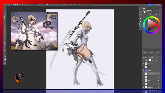Select the Path Selection tool

tap(5, 46)
